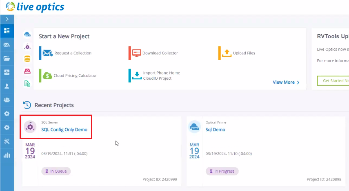This screenshot has height=191, width=349.
Task: Click the wrench and screwdriver tools icon
Action: (7, 141)
